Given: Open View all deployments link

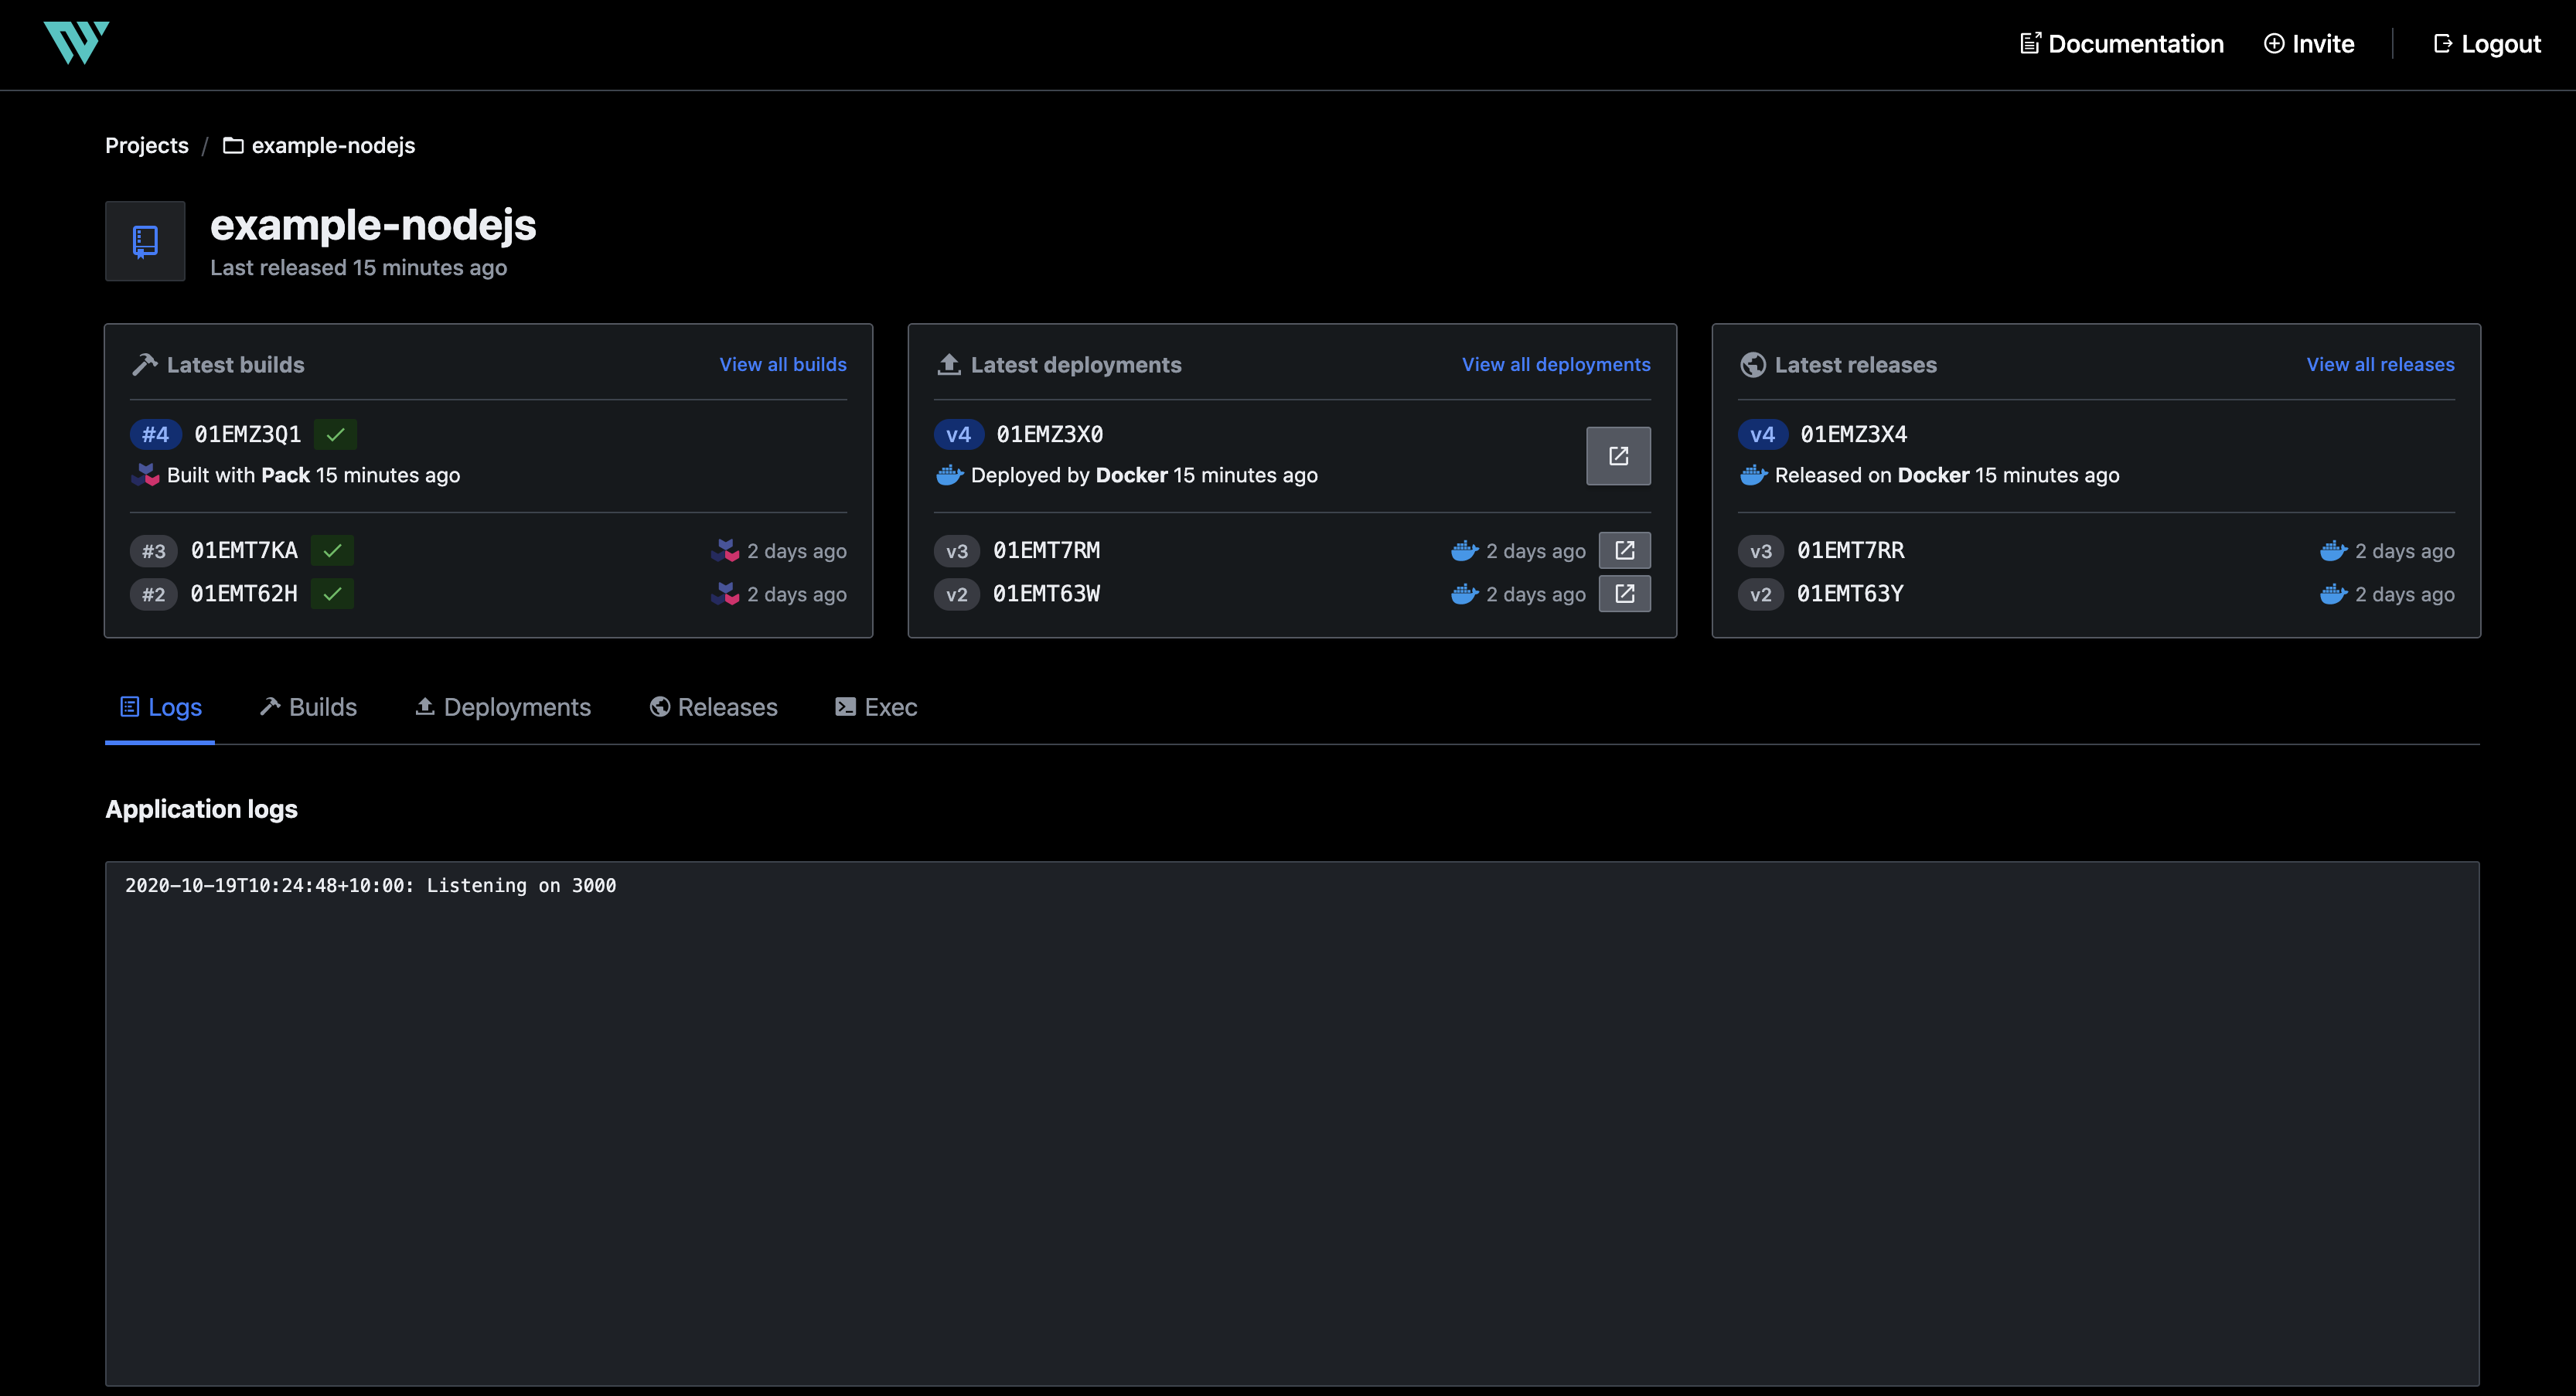Looking at the screenshot, I should click(x=1556, y=364).
